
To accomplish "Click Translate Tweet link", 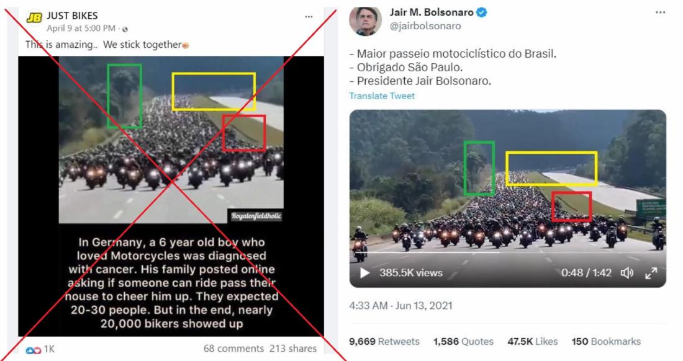I will tap(382, 96).
